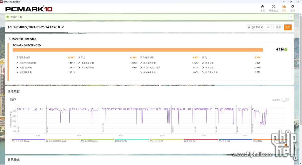
Task: Expand 渲染与视觉化分数 row
Action: (x=141, y=67)
